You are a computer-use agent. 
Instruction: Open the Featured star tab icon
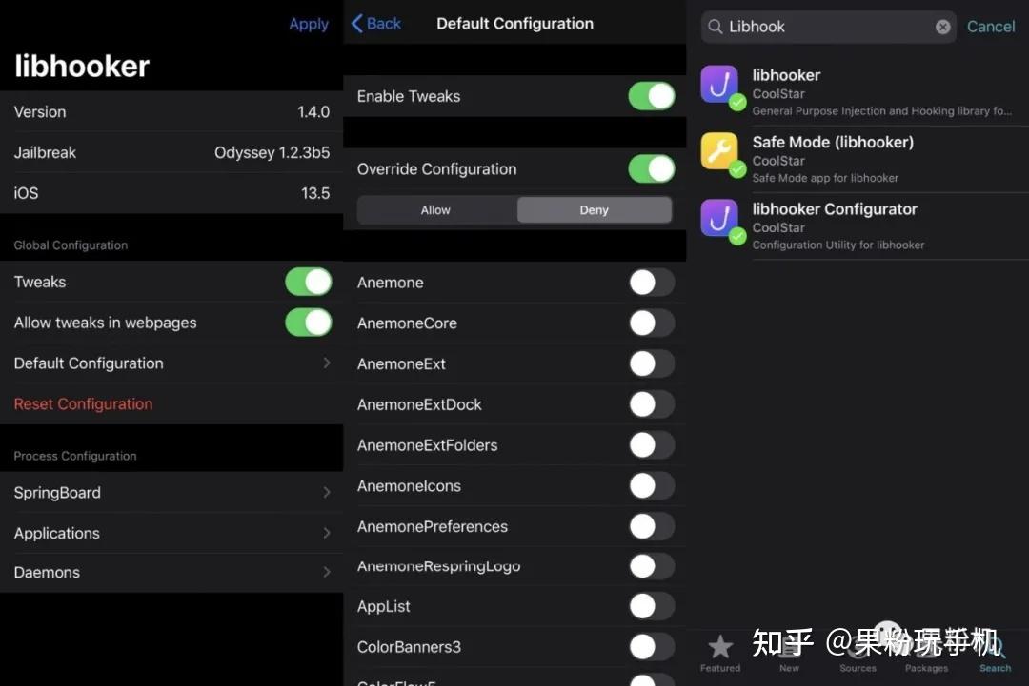[720, 645]
